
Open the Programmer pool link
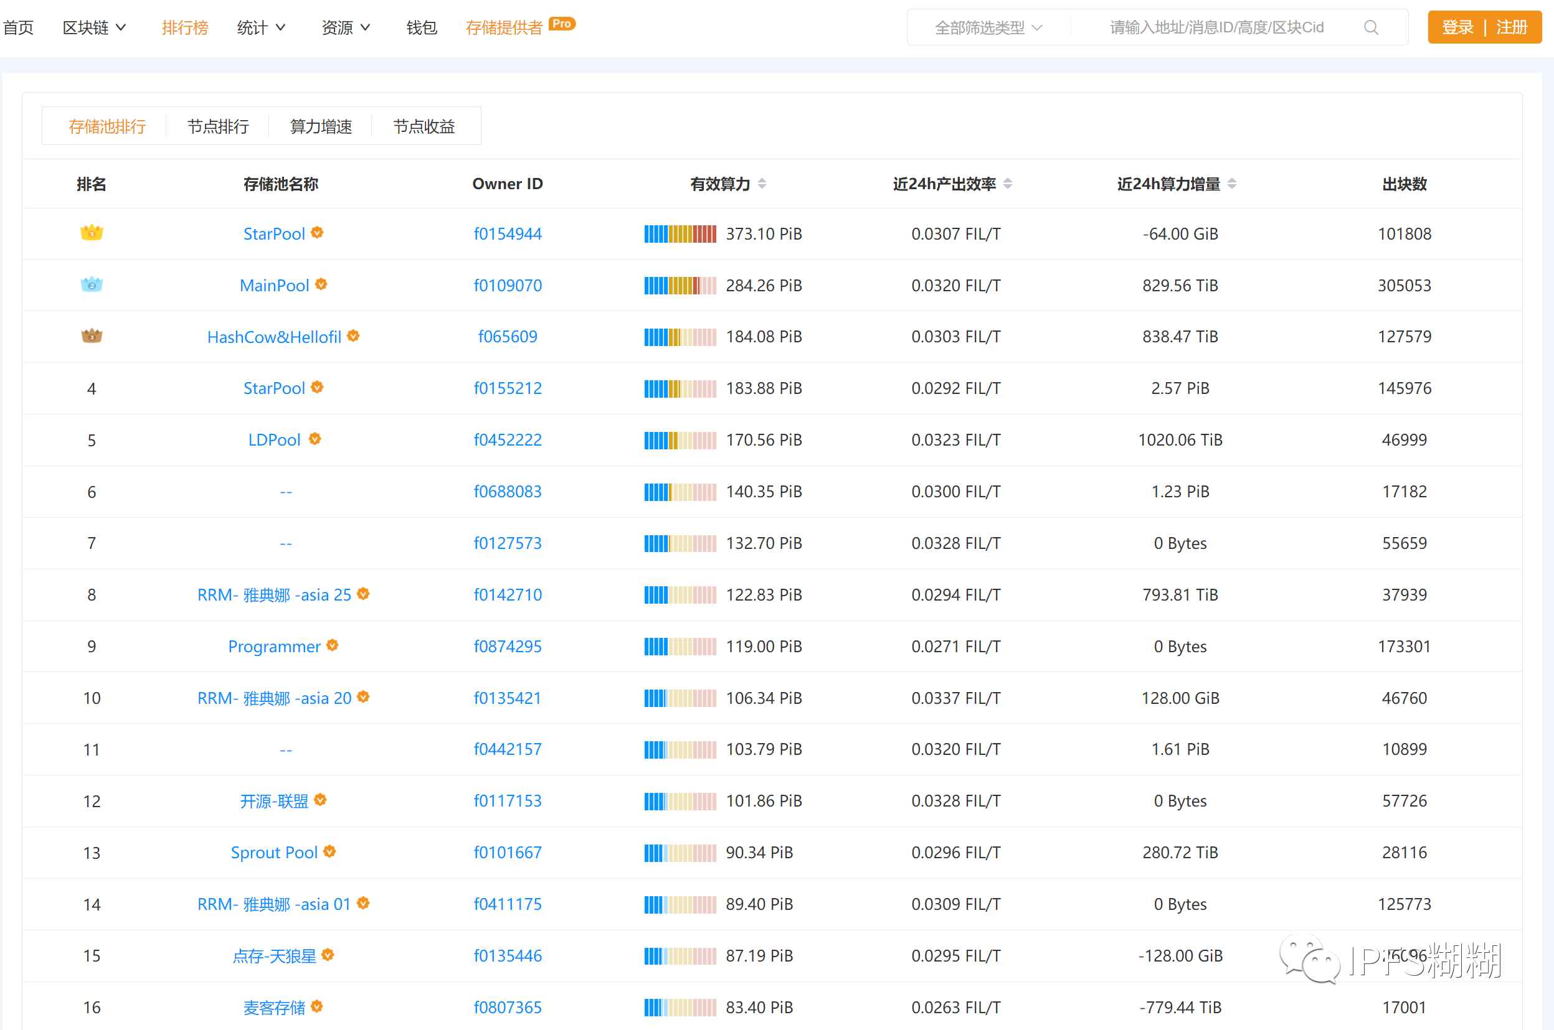coord(274,647)
